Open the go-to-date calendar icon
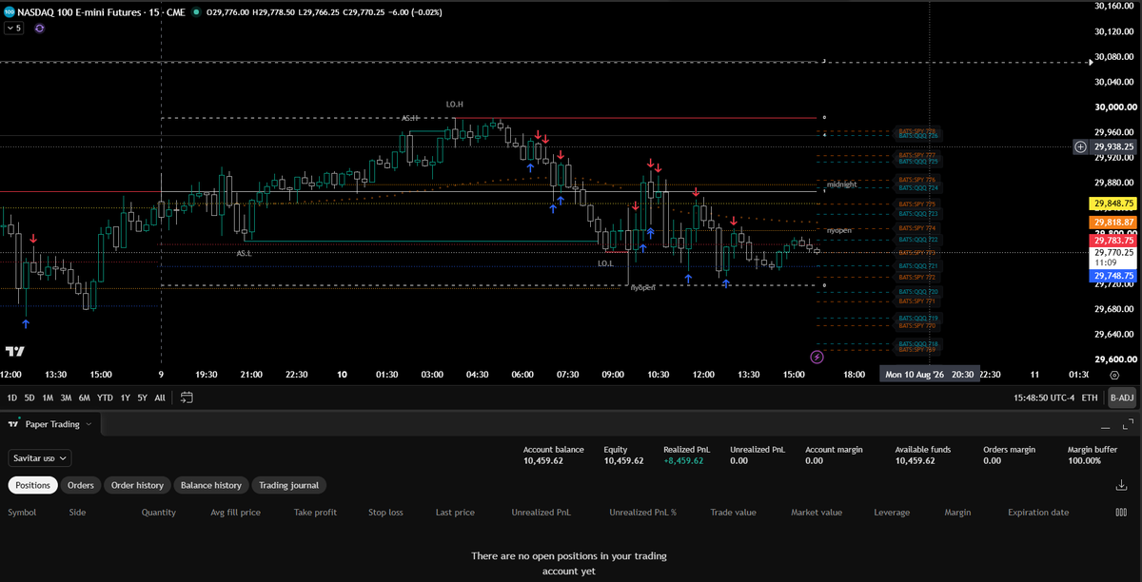 (x=187, y=398)
